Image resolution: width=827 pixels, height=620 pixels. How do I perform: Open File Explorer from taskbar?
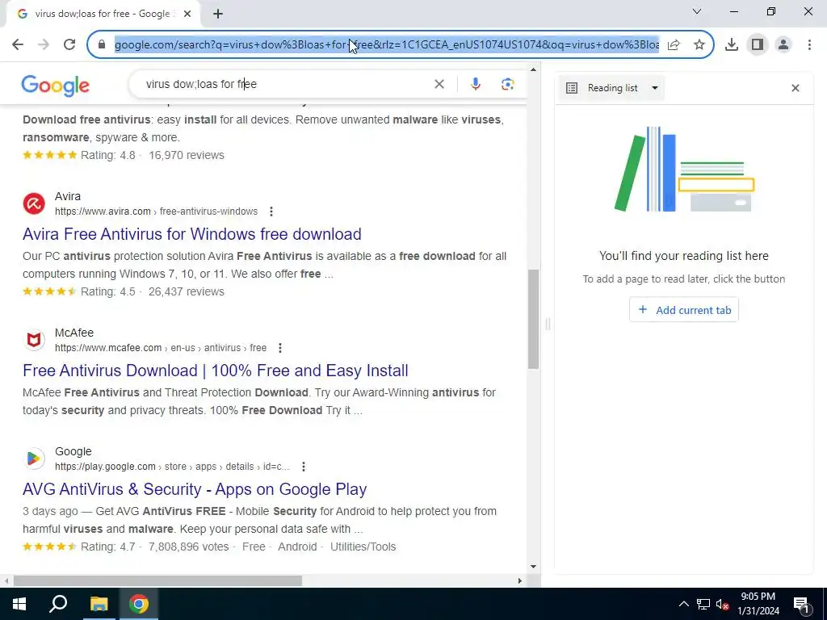tap(99, 604)
